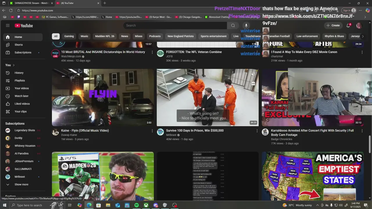
Task: Open Legendary Shots channel subscription
Action: (23, 130)
